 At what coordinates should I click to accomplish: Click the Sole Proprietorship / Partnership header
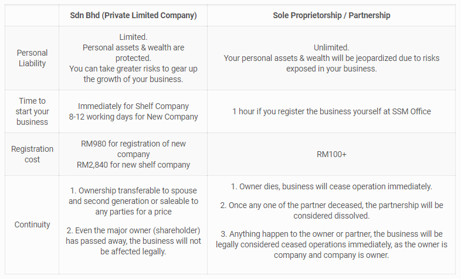coord(331,15)
